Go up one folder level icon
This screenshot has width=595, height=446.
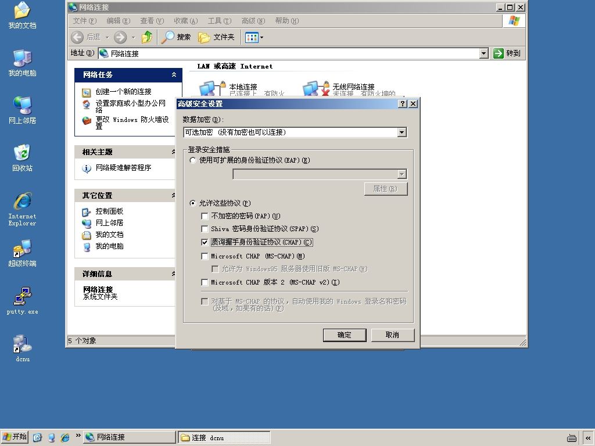tap(147, 37)
